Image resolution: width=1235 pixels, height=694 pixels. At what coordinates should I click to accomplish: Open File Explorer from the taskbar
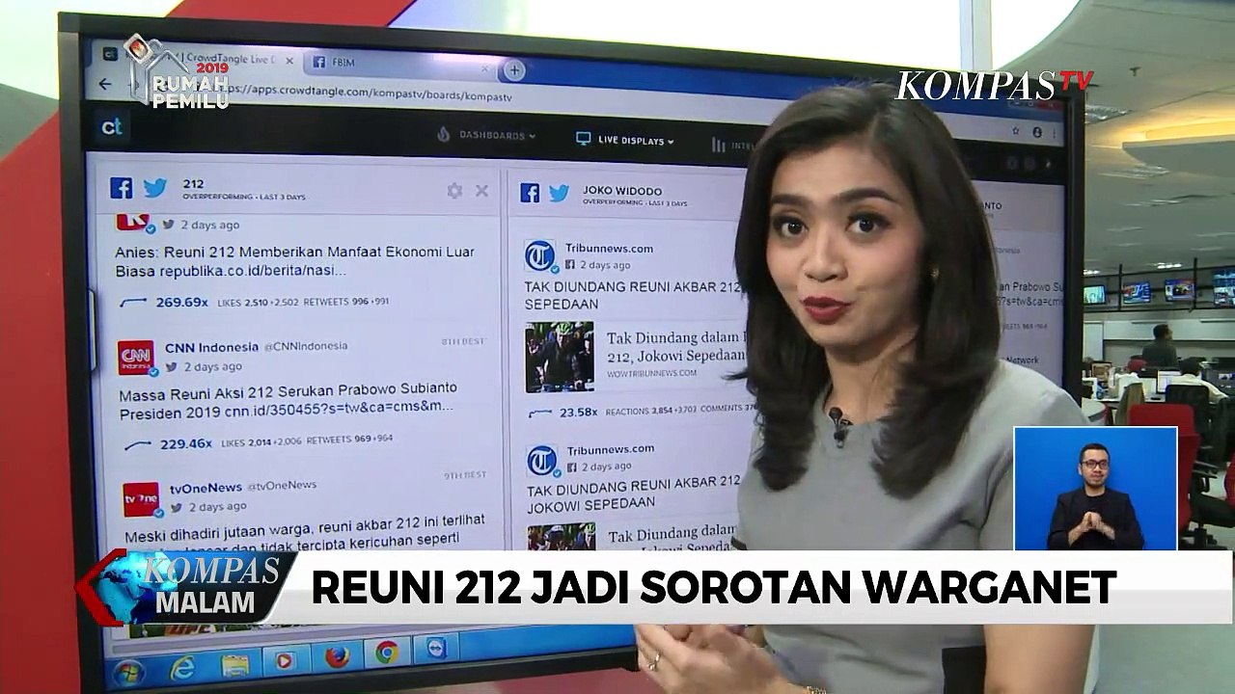[x=234, y=665]
